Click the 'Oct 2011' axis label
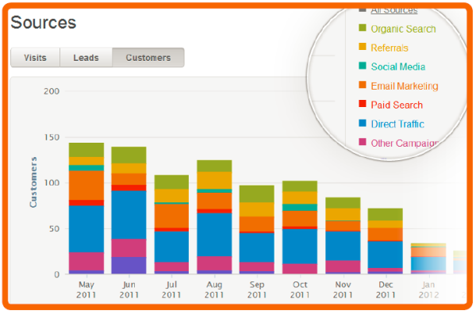The image size is (476, 314). tap(300, 289)
